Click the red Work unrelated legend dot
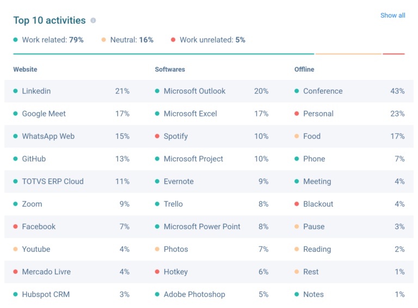The height and width of the screenshot is (308, 418). coord(173,40)
